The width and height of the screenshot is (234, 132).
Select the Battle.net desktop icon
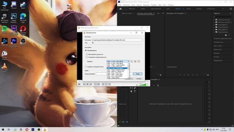(4, 42)
